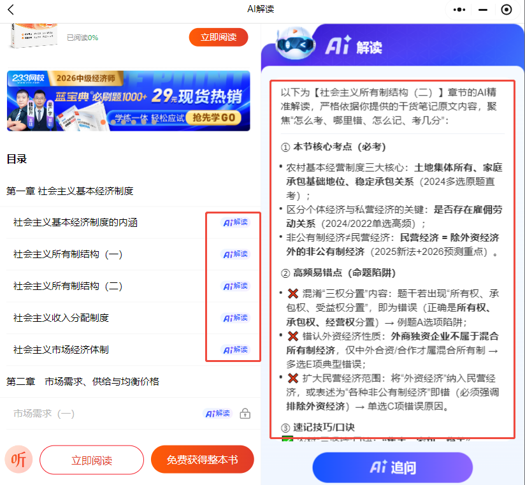Open AI解读 badge for 市场需求(一)
The width and height of the screenshot is (525, 485).
click(x=218, y=414)
